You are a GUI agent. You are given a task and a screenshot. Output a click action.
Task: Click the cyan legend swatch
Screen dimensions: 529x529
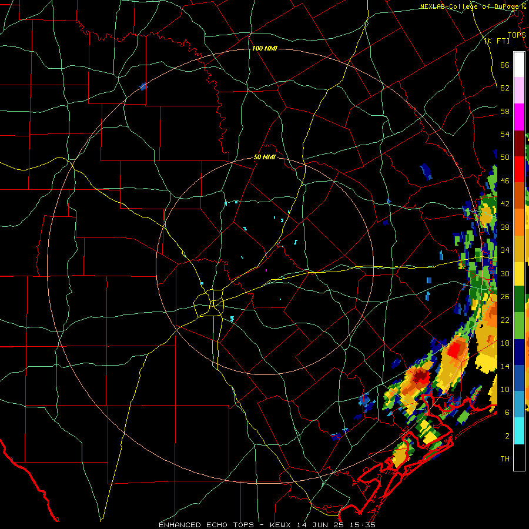[519, 431]
